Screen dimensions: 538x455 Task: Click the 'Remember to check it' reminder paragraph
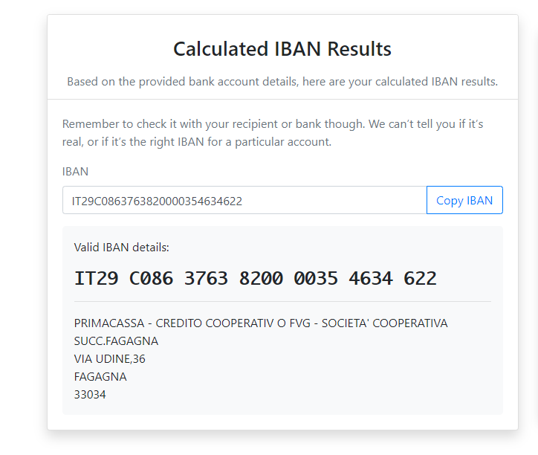[x=273, y=132]
